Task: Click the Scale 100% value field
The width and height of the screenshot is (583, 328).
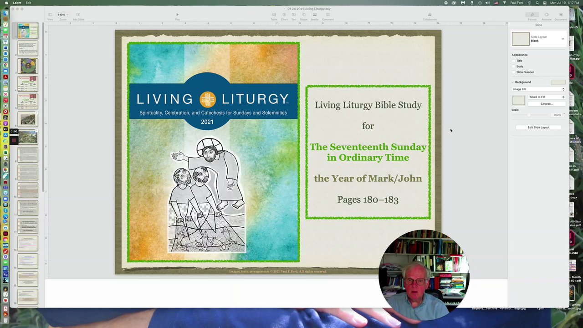Action: [557, 115]
